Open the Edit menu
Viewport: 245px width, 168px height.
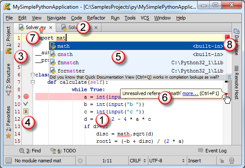click(22, 18)
